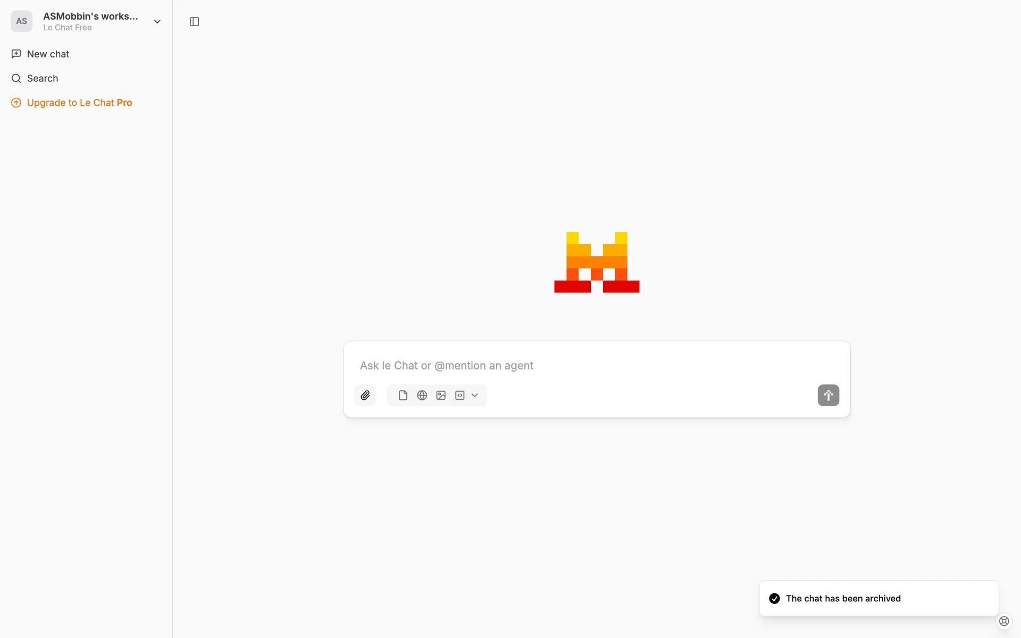Open the help lifebuoy icon
The image size is (1021, 638).
click(x=1004, y=620)
